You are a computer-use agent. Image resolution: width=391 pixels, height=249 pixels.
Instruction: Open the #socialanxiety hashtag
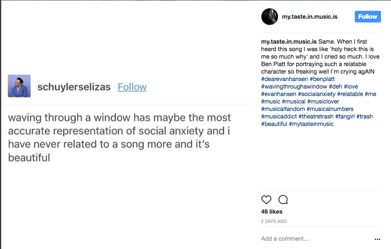pos(317,94)
